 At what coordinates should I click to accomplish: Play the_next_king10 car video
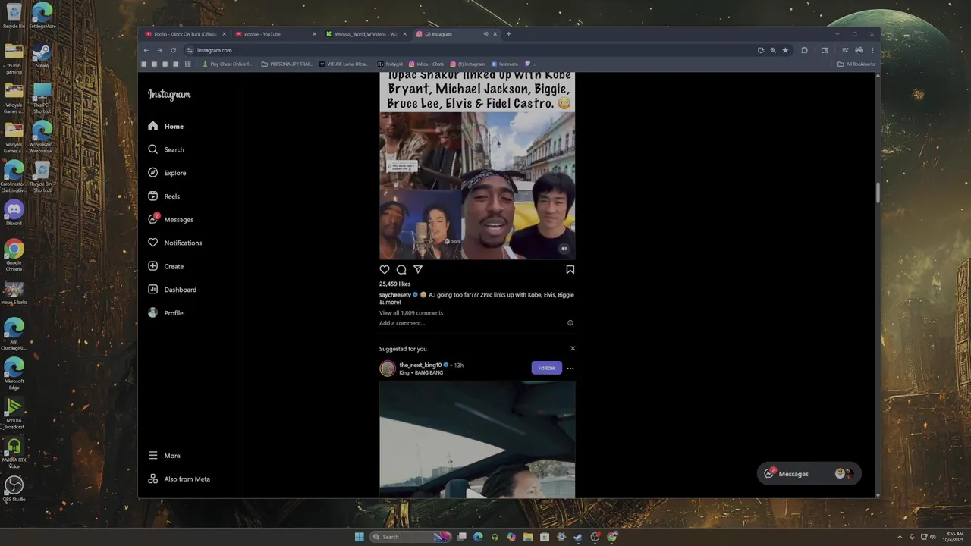[477, 439]
